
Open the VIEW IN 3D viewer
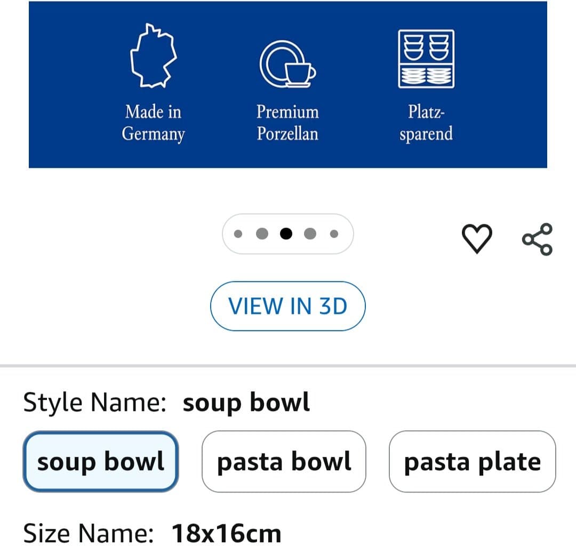click(x=288, y=306)
